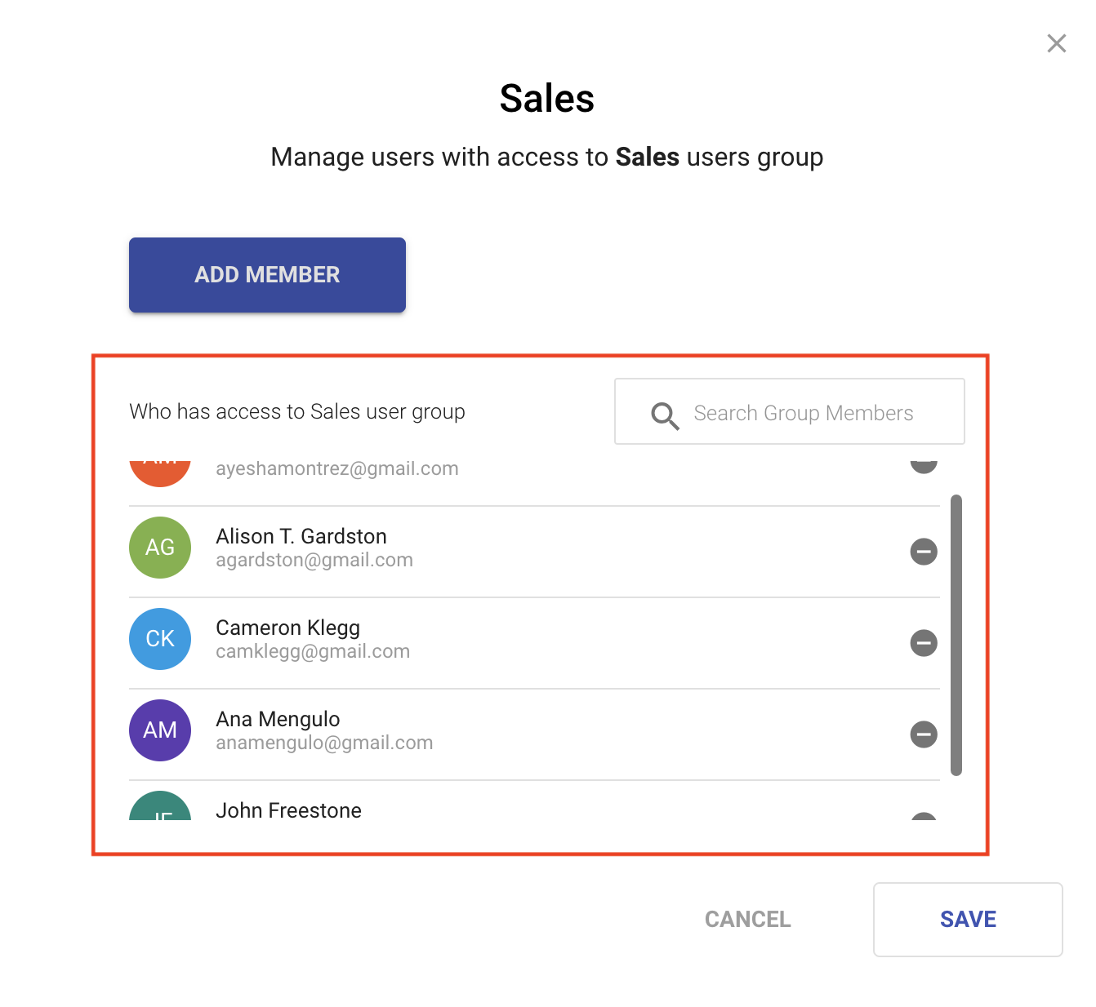Viewport: 1096px width, 1007px height.
Task: Select the Cameron Klegg name
Action: [x=287, y=628]
